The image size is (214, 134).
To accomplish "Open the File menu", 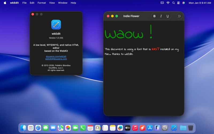I will (24, 3).
